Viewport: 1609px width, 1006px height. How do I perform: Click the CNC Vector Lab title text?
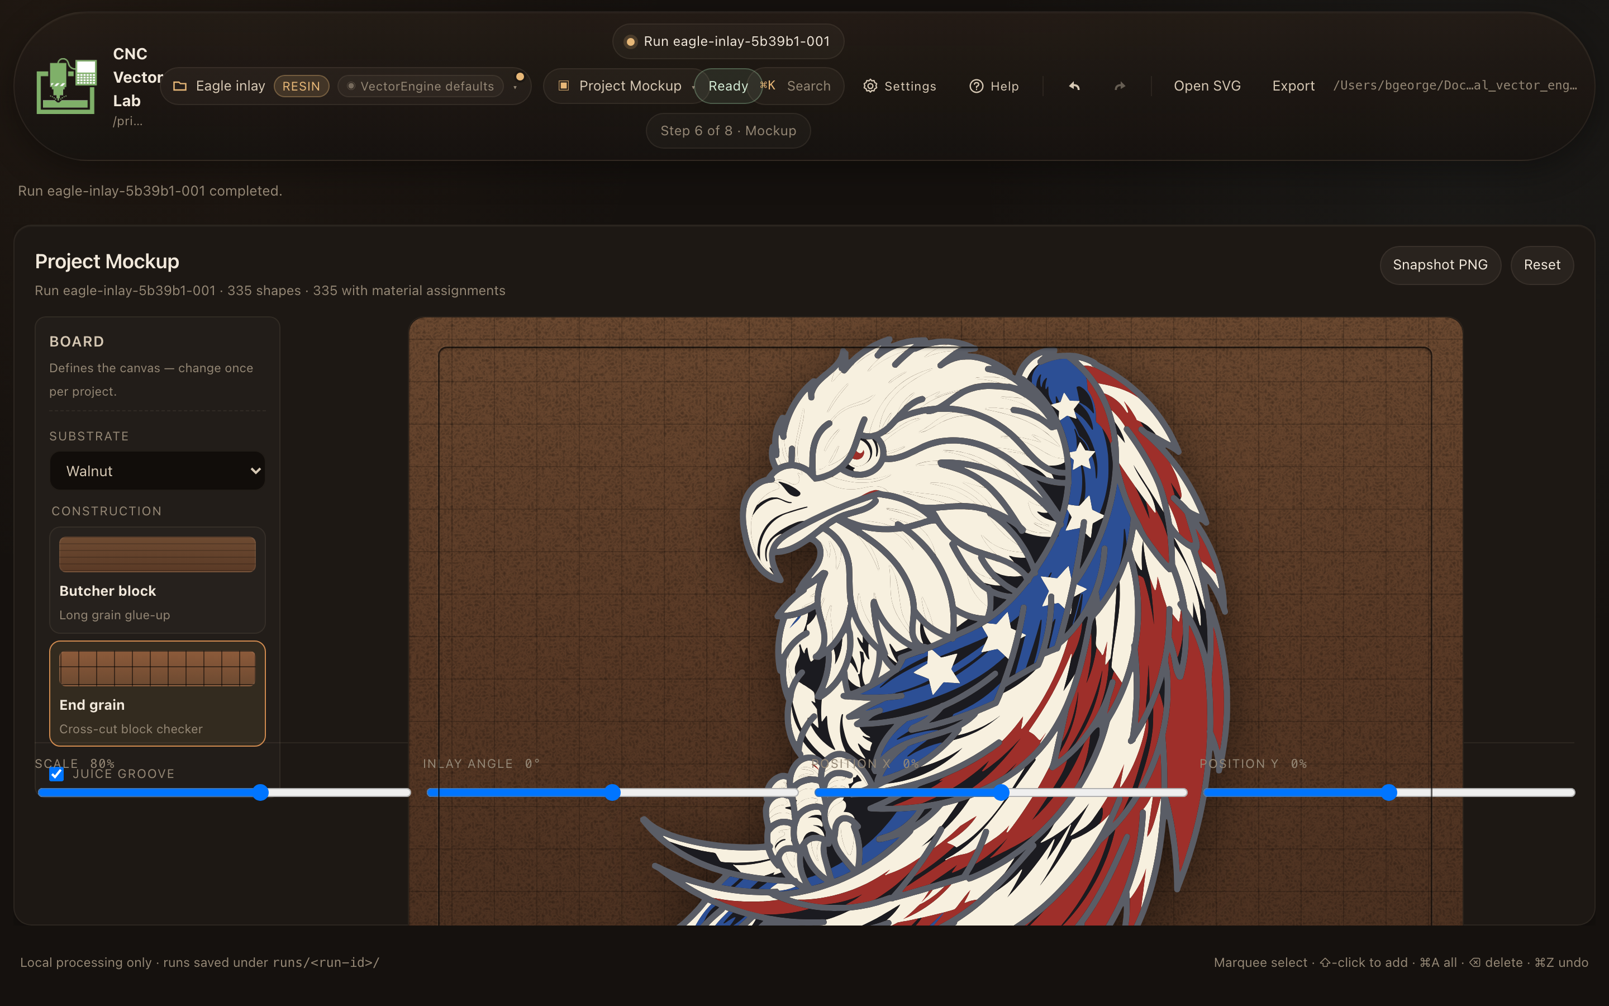point(137,77)
